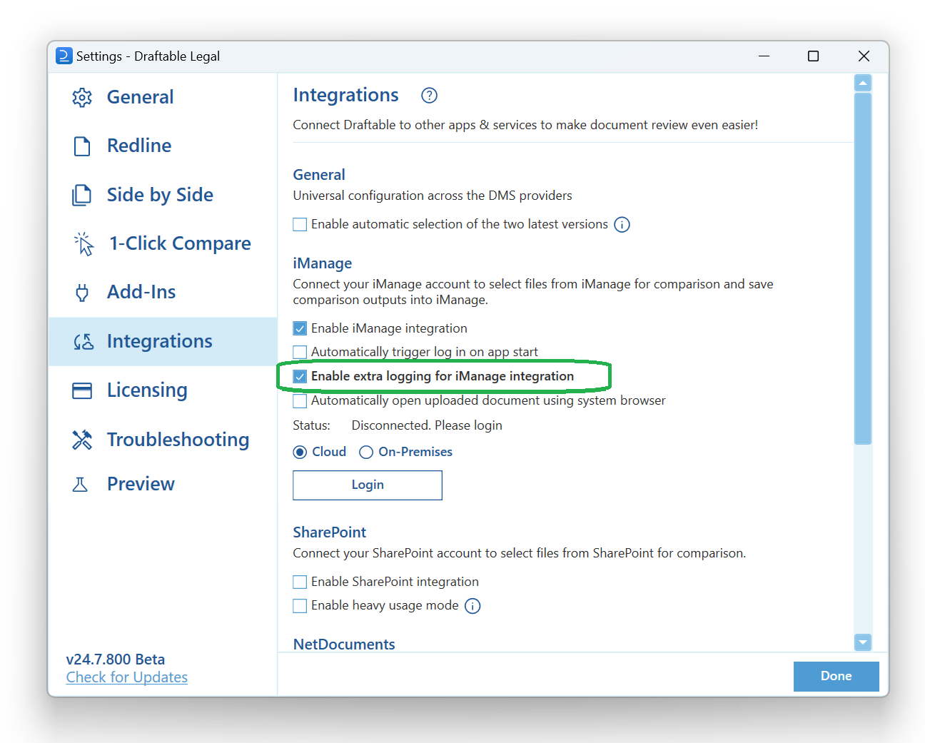
Task: Select the 1-Click Compare cursor icon
Action: (82, 243)
